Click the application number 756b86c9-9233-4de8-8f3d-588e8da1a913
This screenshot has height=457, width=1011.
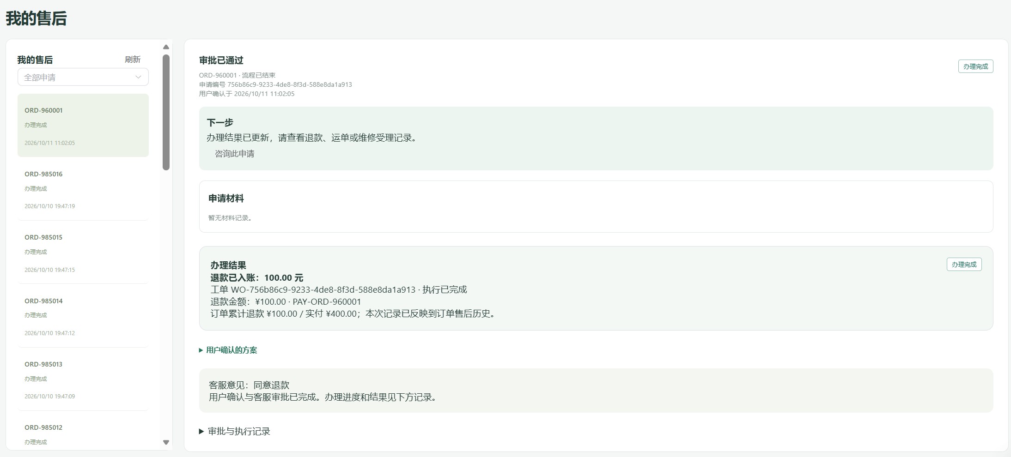[x=289, y=84]
